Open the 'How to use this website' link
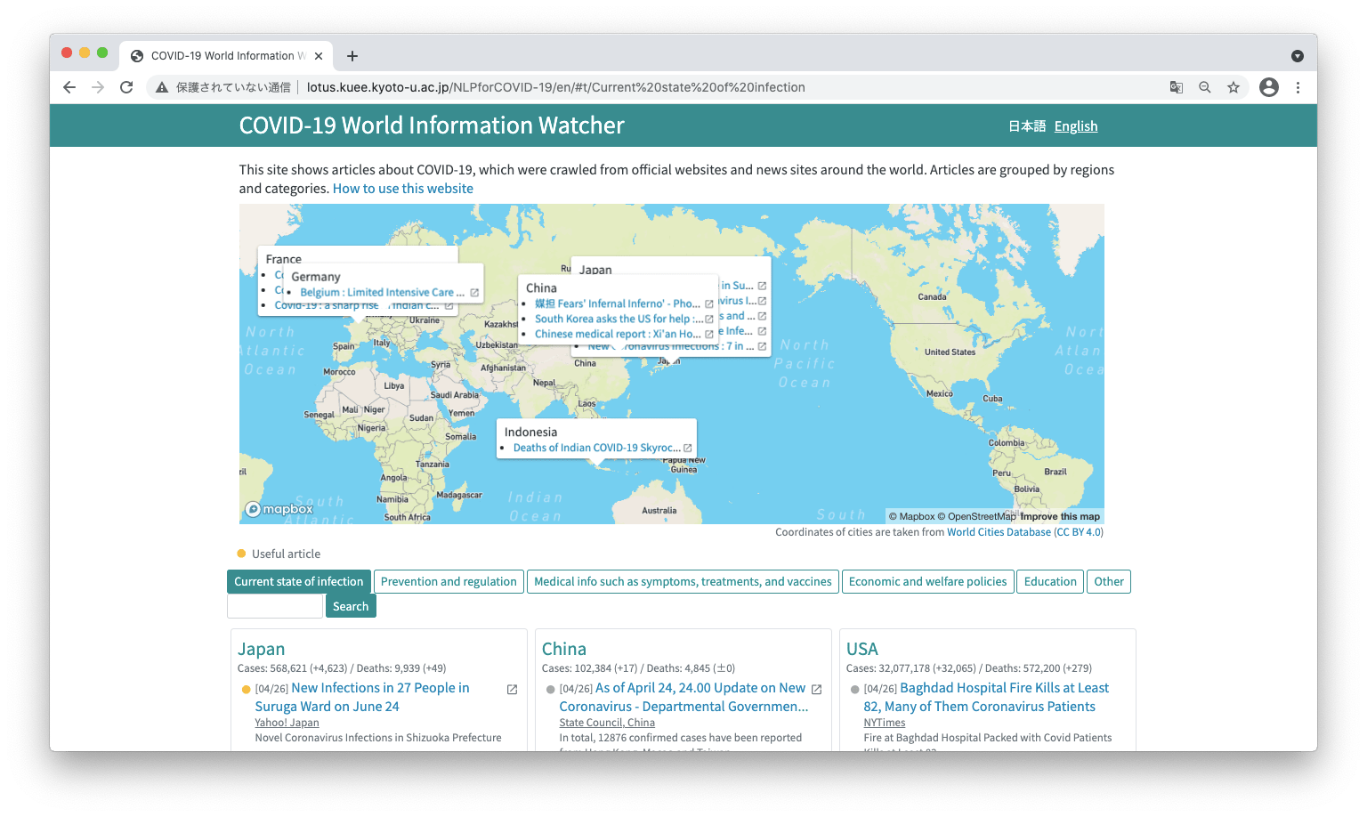Viewport: 1367px width, 817px height. click(402, 188)
